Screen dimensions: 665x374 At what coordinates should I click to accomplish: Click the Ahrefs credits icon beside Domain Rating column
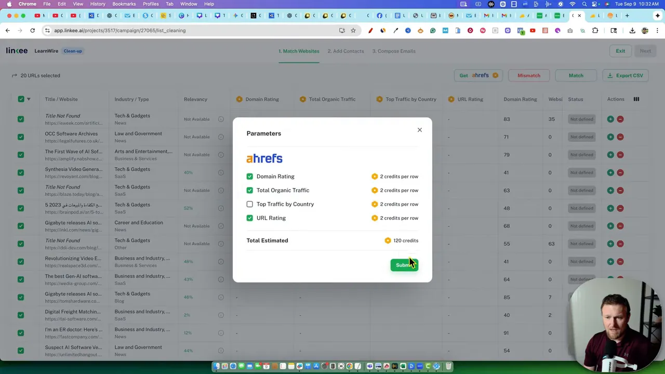point(239,99)
